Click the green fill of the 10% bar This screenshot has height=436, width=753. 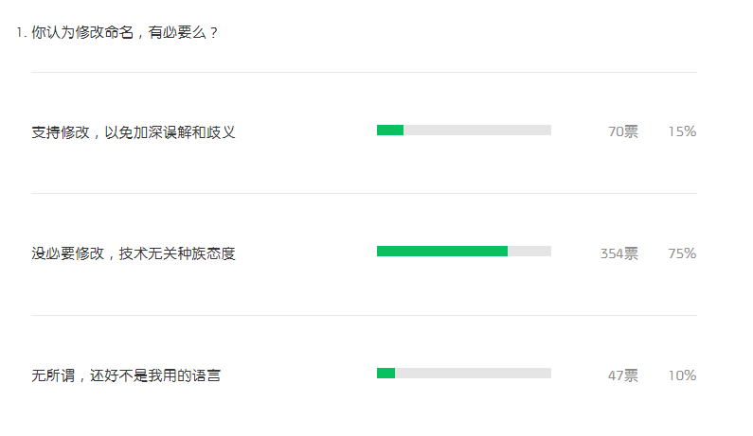385,374
